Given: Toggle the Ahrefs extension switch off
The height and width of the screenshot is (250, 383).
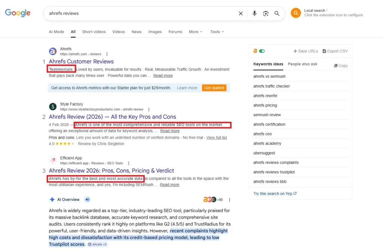Looking at the screenshot, I should [x=262, y=51].
